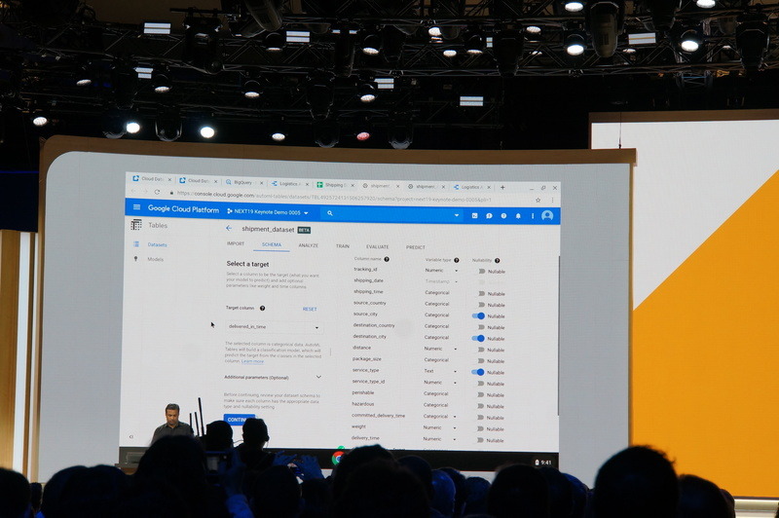Image resolution: width=779 pixels, height=518 pixels.
Task: Click the project selector hexagon icon
Action: click(230, 211)
